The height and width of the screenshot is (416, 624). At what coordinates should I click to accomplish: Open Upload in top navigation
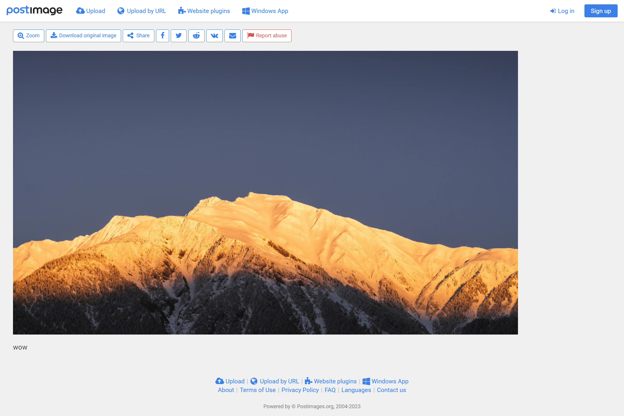click(91, 11)
